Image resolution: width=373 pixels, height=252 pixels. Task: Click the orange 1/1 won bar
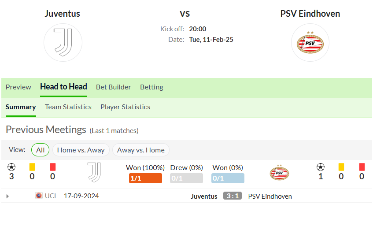pyautogui.click(x=145, y=178)
